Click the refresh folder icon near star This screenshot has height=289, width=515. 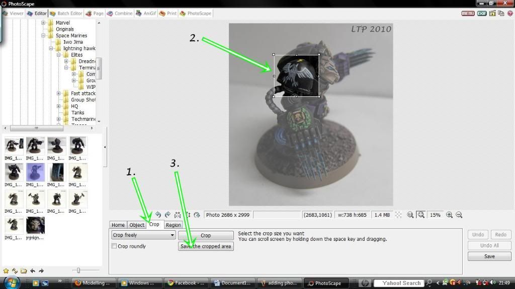15,270
